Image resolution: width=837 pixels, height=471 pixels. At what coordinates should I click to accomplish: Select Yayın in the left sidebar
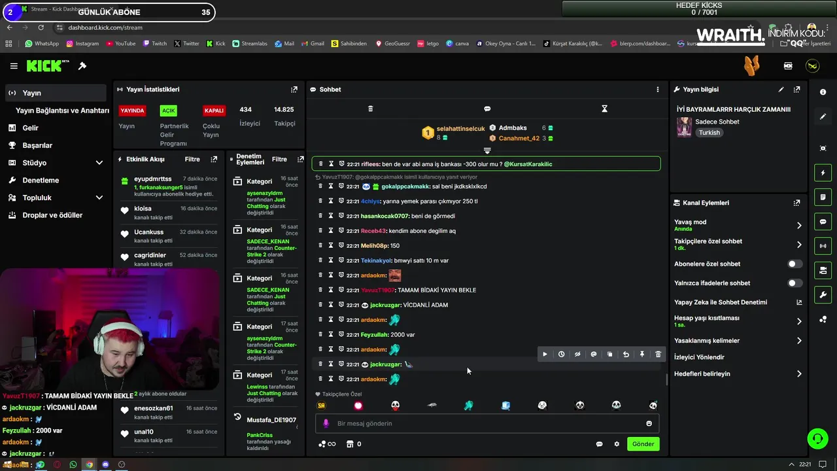pyautogui.click(x=56, y=93)
